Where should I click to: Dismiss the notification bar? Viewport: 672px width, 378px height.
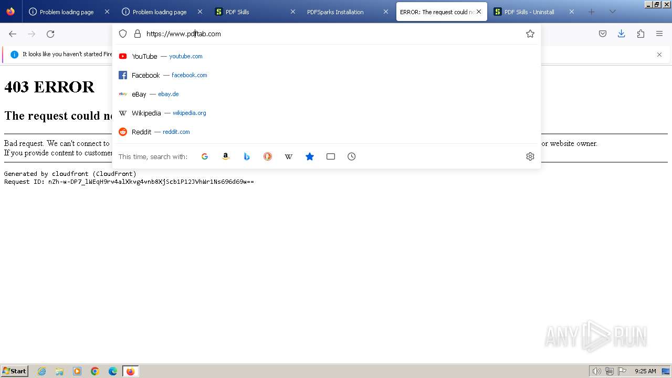pos(659,55)
